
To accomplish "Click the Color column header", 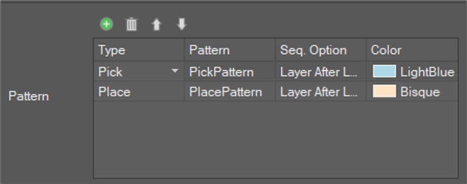I will click(412, 50).
